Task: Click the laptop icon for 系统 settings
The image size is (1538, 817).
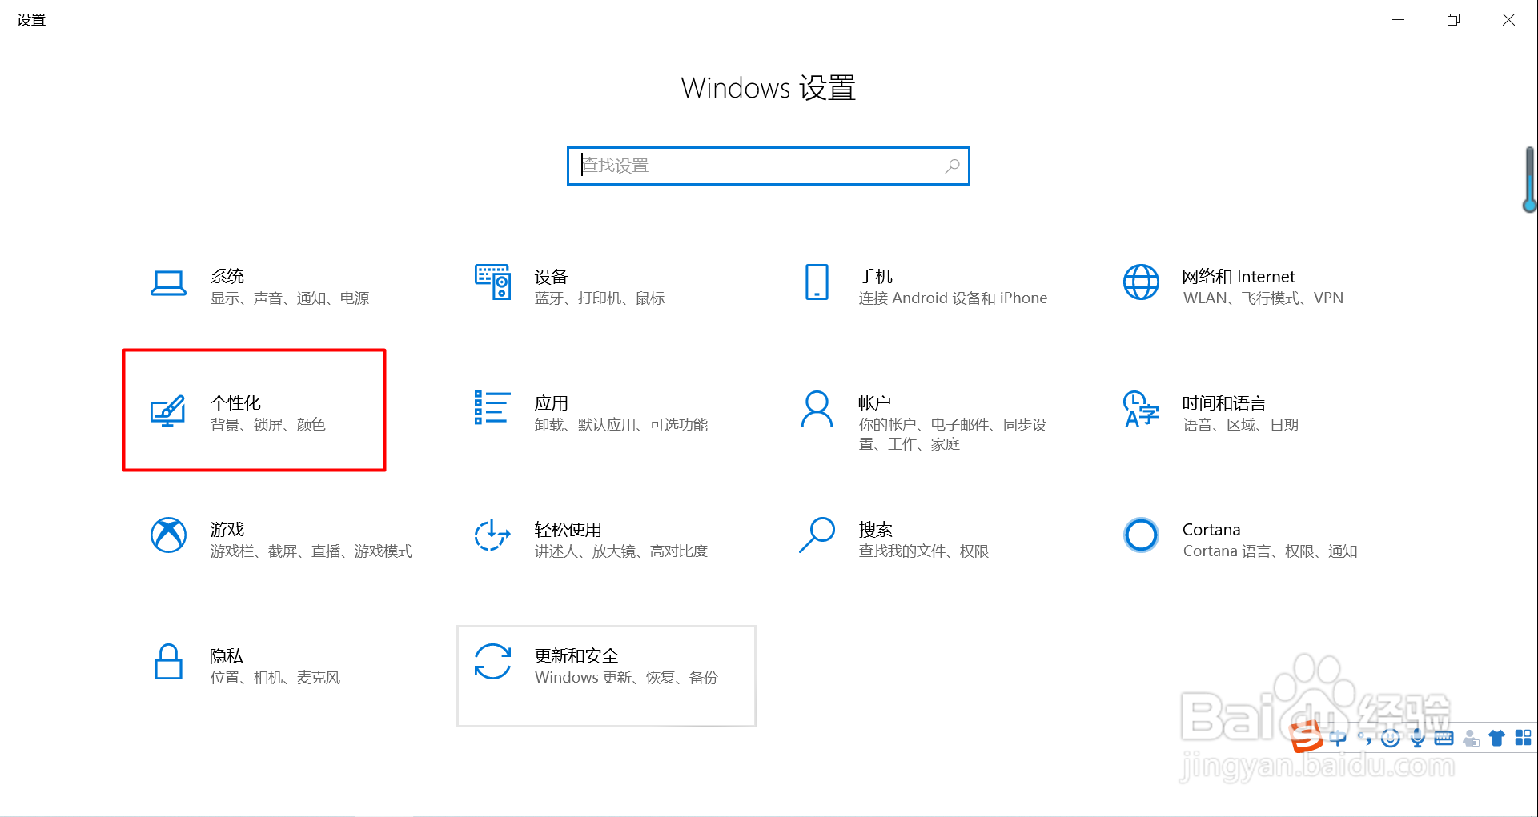Action: pyautogui.click(x=168, y=282)
